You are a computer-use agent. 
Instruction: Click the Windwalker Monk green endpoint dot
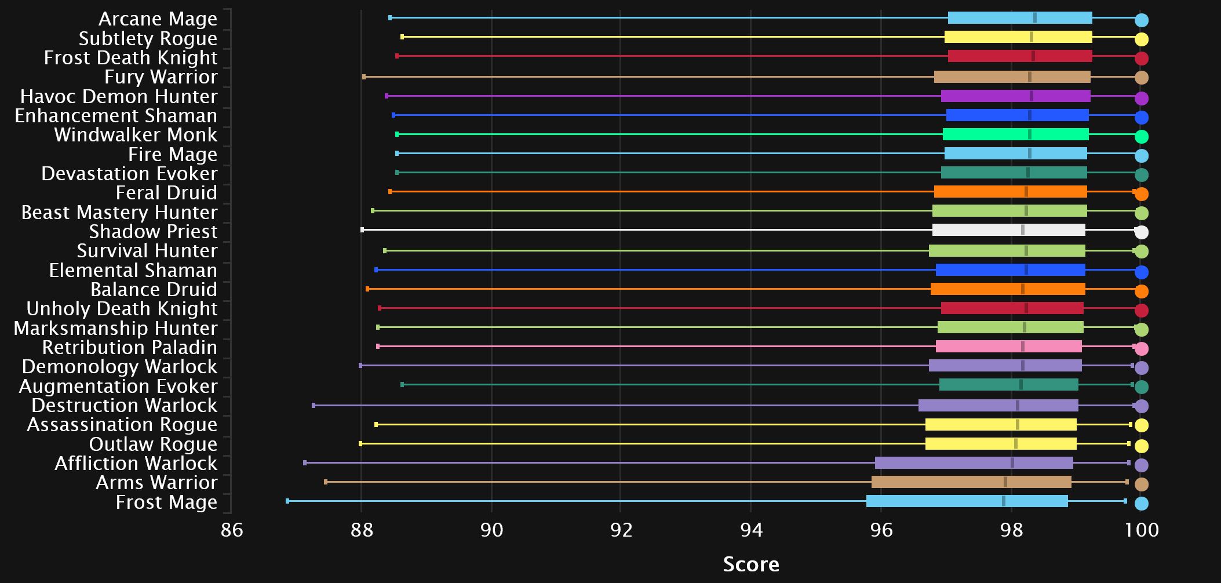[1141, 137]
